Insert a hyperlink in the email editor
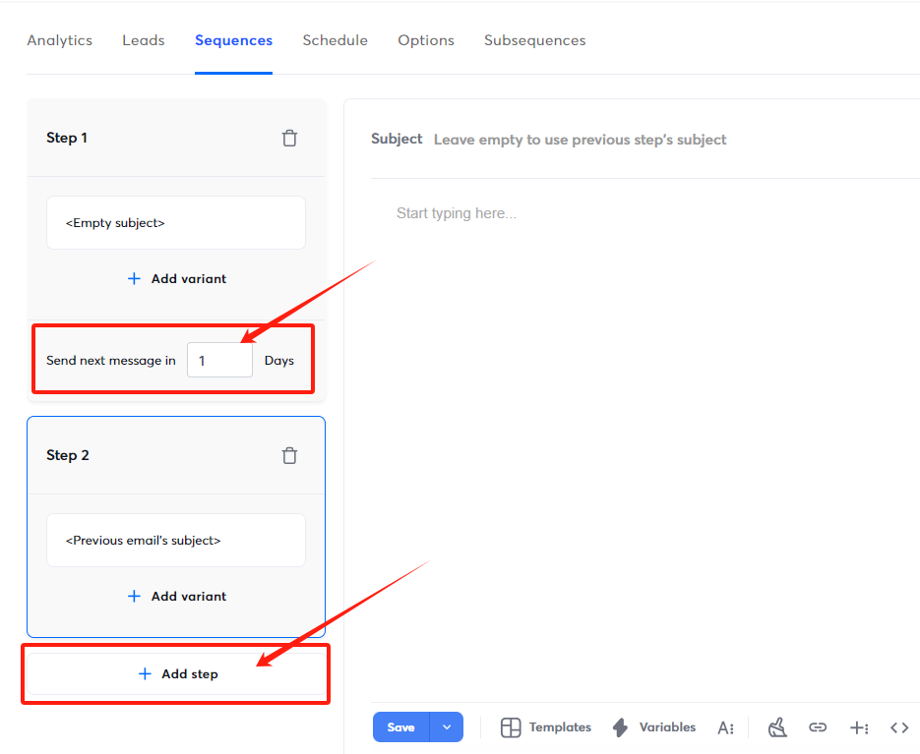This screenshot has height=754, width=920. 818,727
